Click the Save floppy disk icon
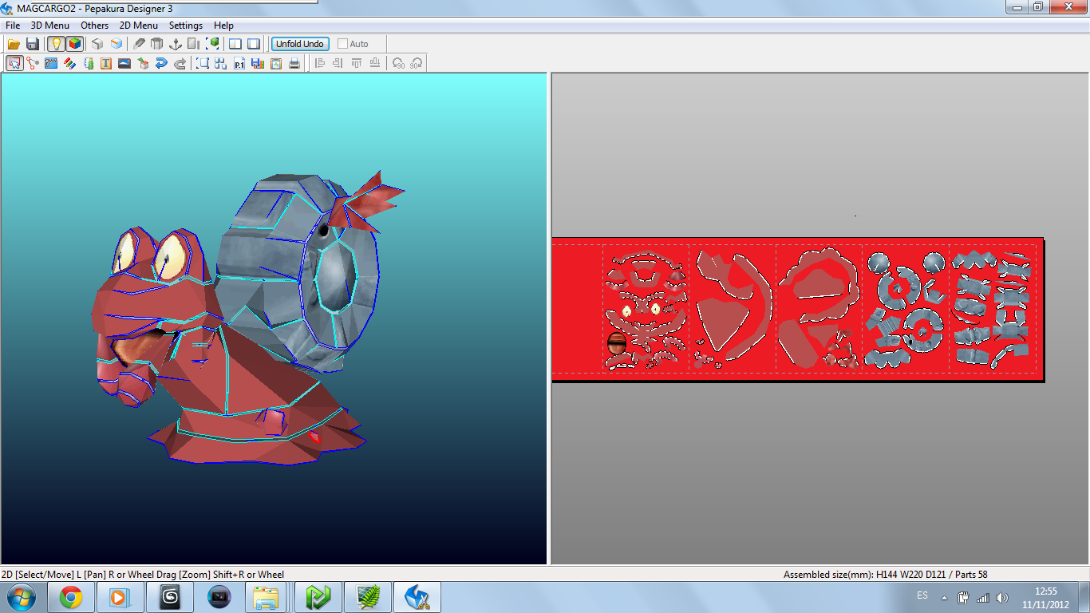The height and width of the screenshot is (613, 1090). [33, 44]
